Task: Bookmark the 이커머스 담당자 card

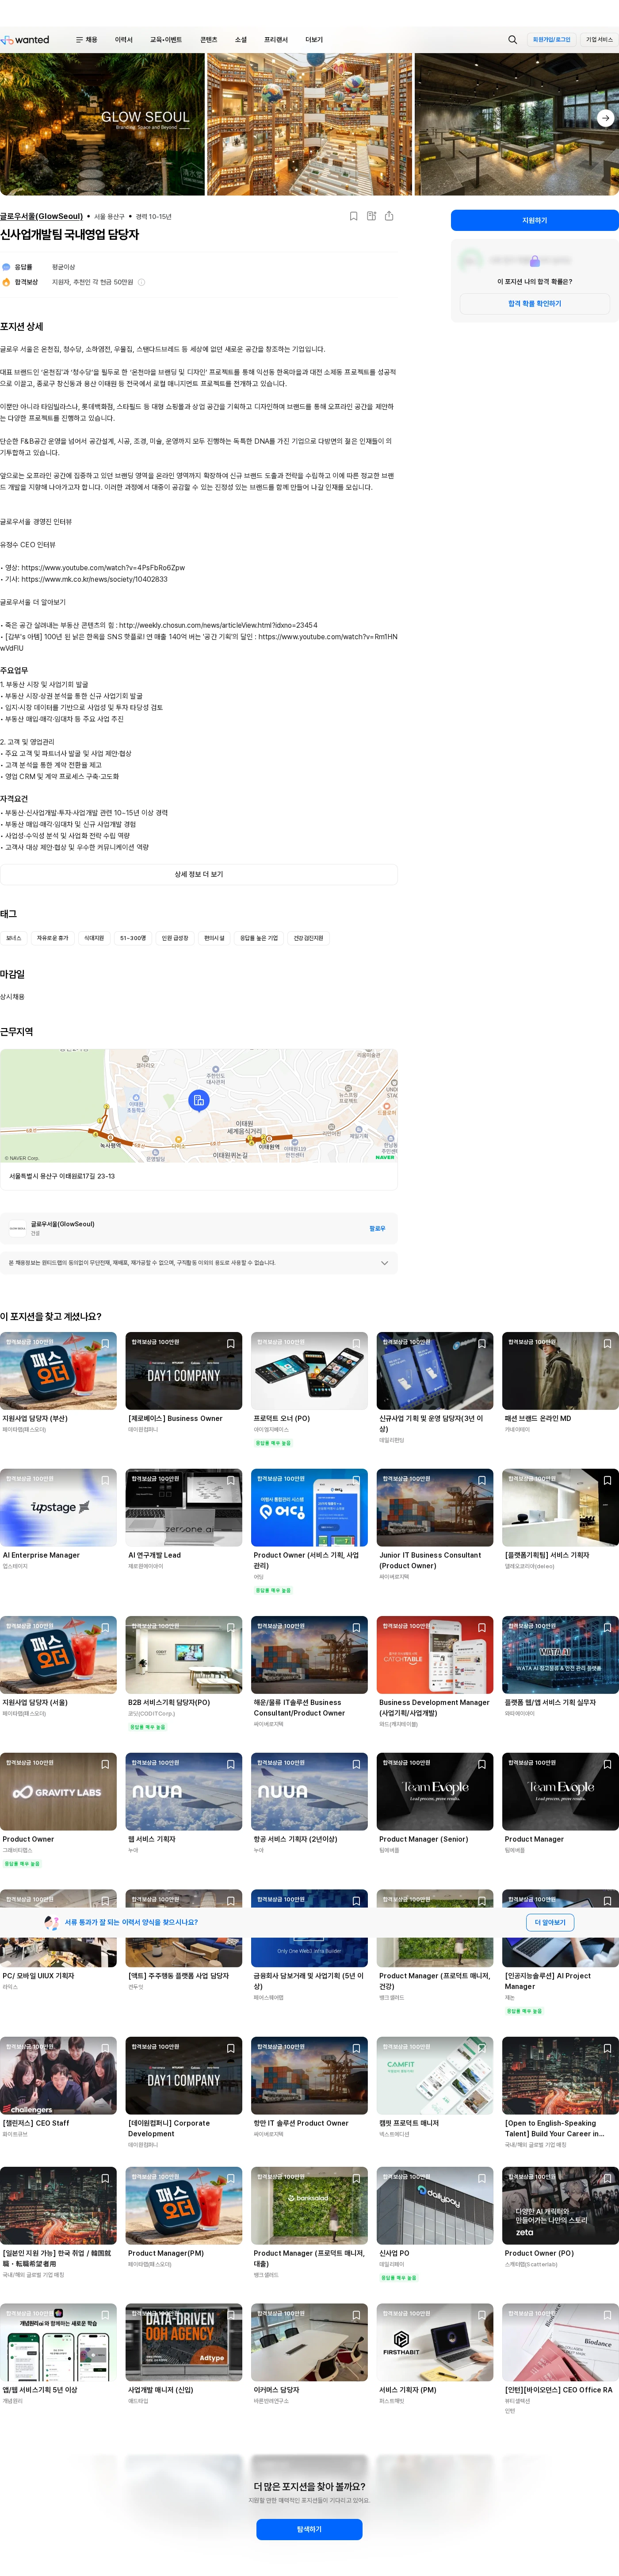Action: 356,2315
